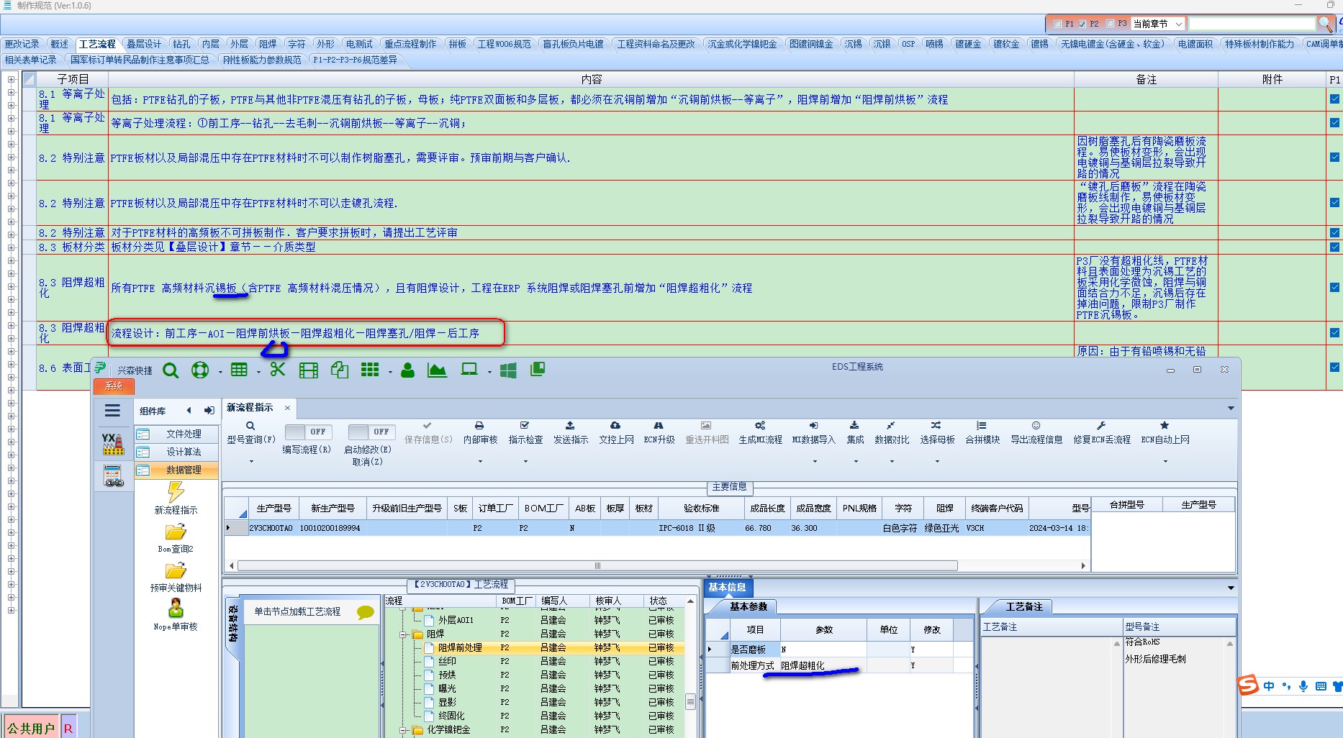Open 型号查询(F) model search
This screenshot has height=738, width=1343.
pos(251,433)
